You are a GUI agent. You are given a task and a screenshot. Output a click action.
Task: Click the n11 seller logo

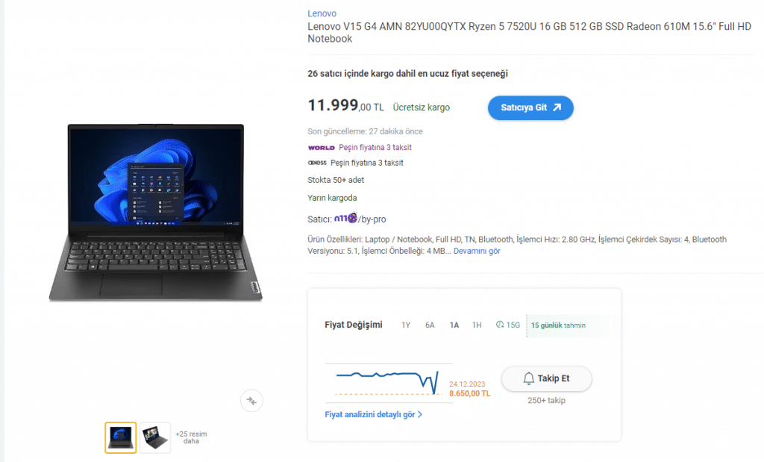tap(345, 218)
